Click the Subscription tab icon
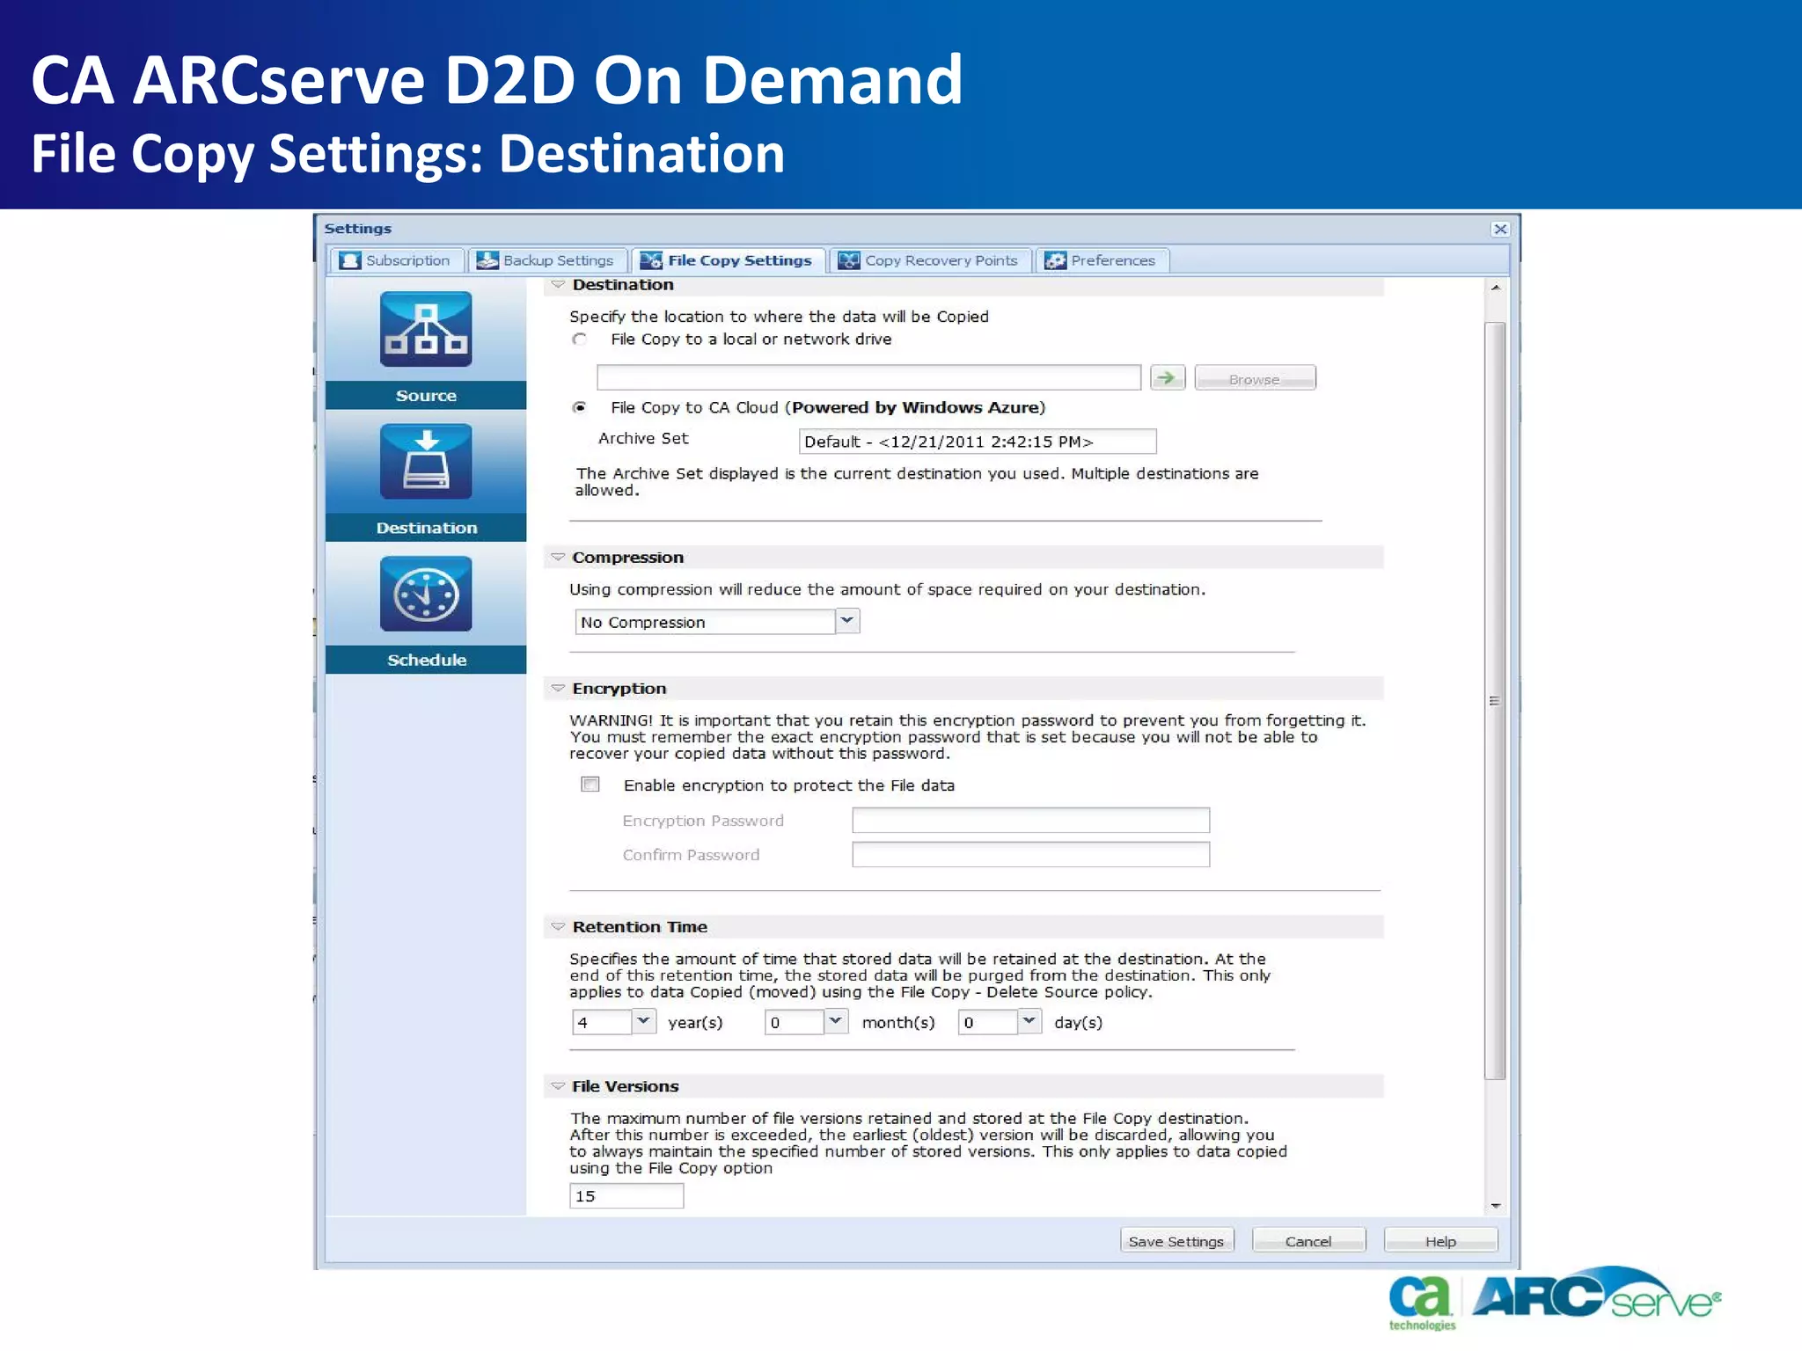This screenshot has width=1802, height=1351. [x=350, y=260]
